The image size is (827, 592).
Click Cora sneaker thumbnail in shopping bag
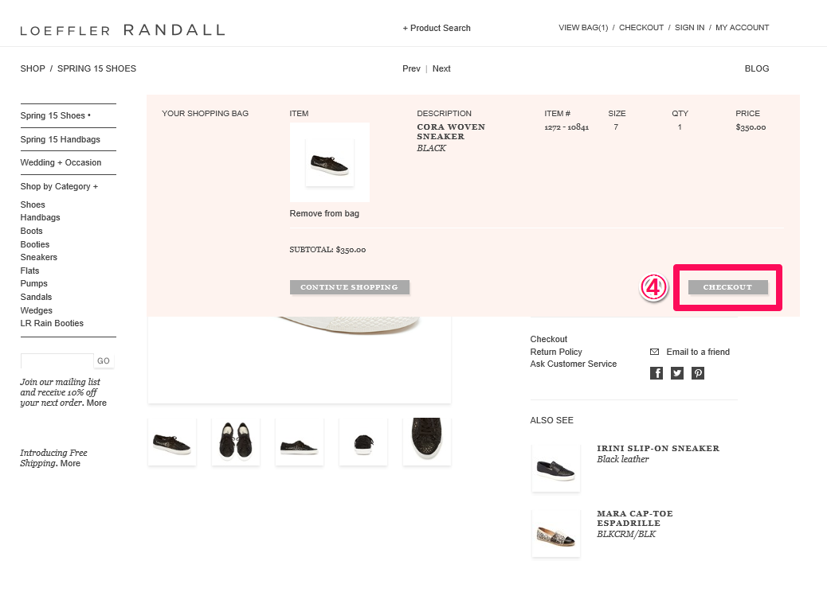[329, 162]
